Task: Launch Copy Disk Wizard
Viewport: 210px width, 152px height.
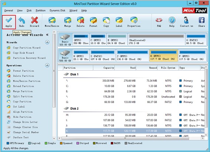Action: (x=23, y=53)
